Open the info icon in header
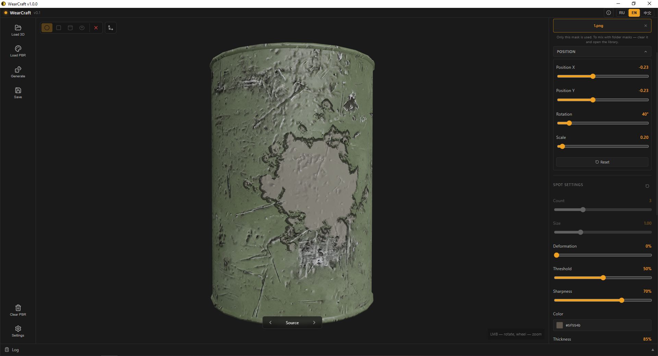 point(609,13)
